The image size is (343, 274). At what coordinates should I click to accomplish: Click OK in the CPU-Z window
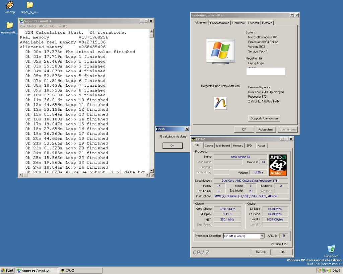click(x=283, y=252)
